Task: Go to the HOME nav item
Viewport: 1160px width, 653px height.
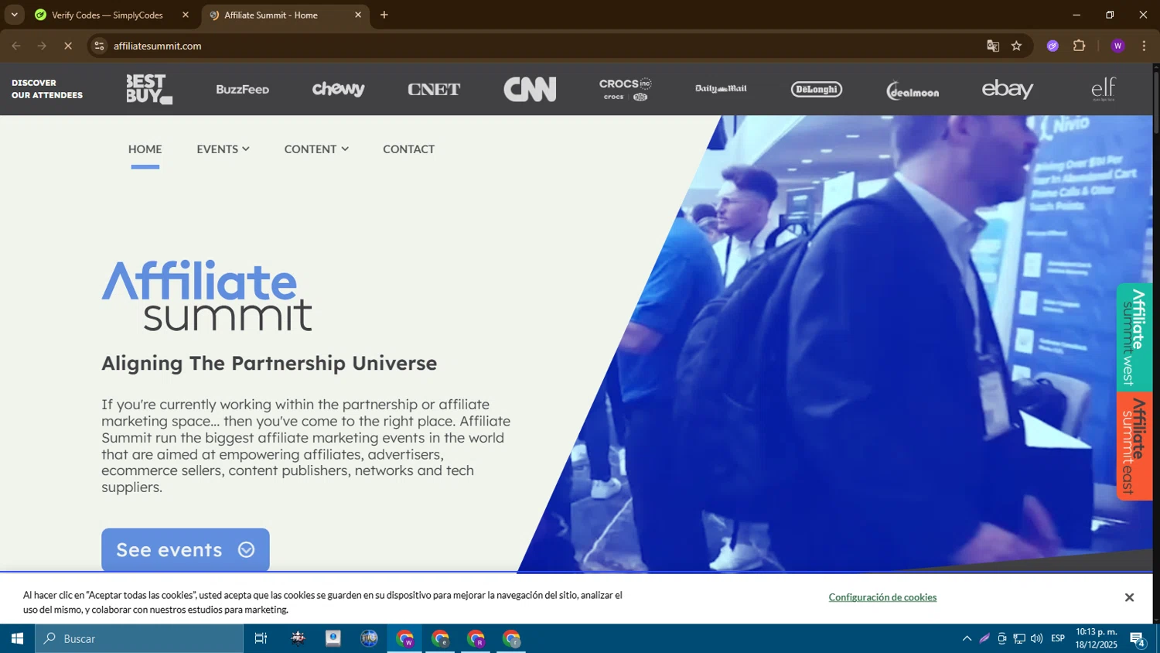Action: [x=145, y=149]
